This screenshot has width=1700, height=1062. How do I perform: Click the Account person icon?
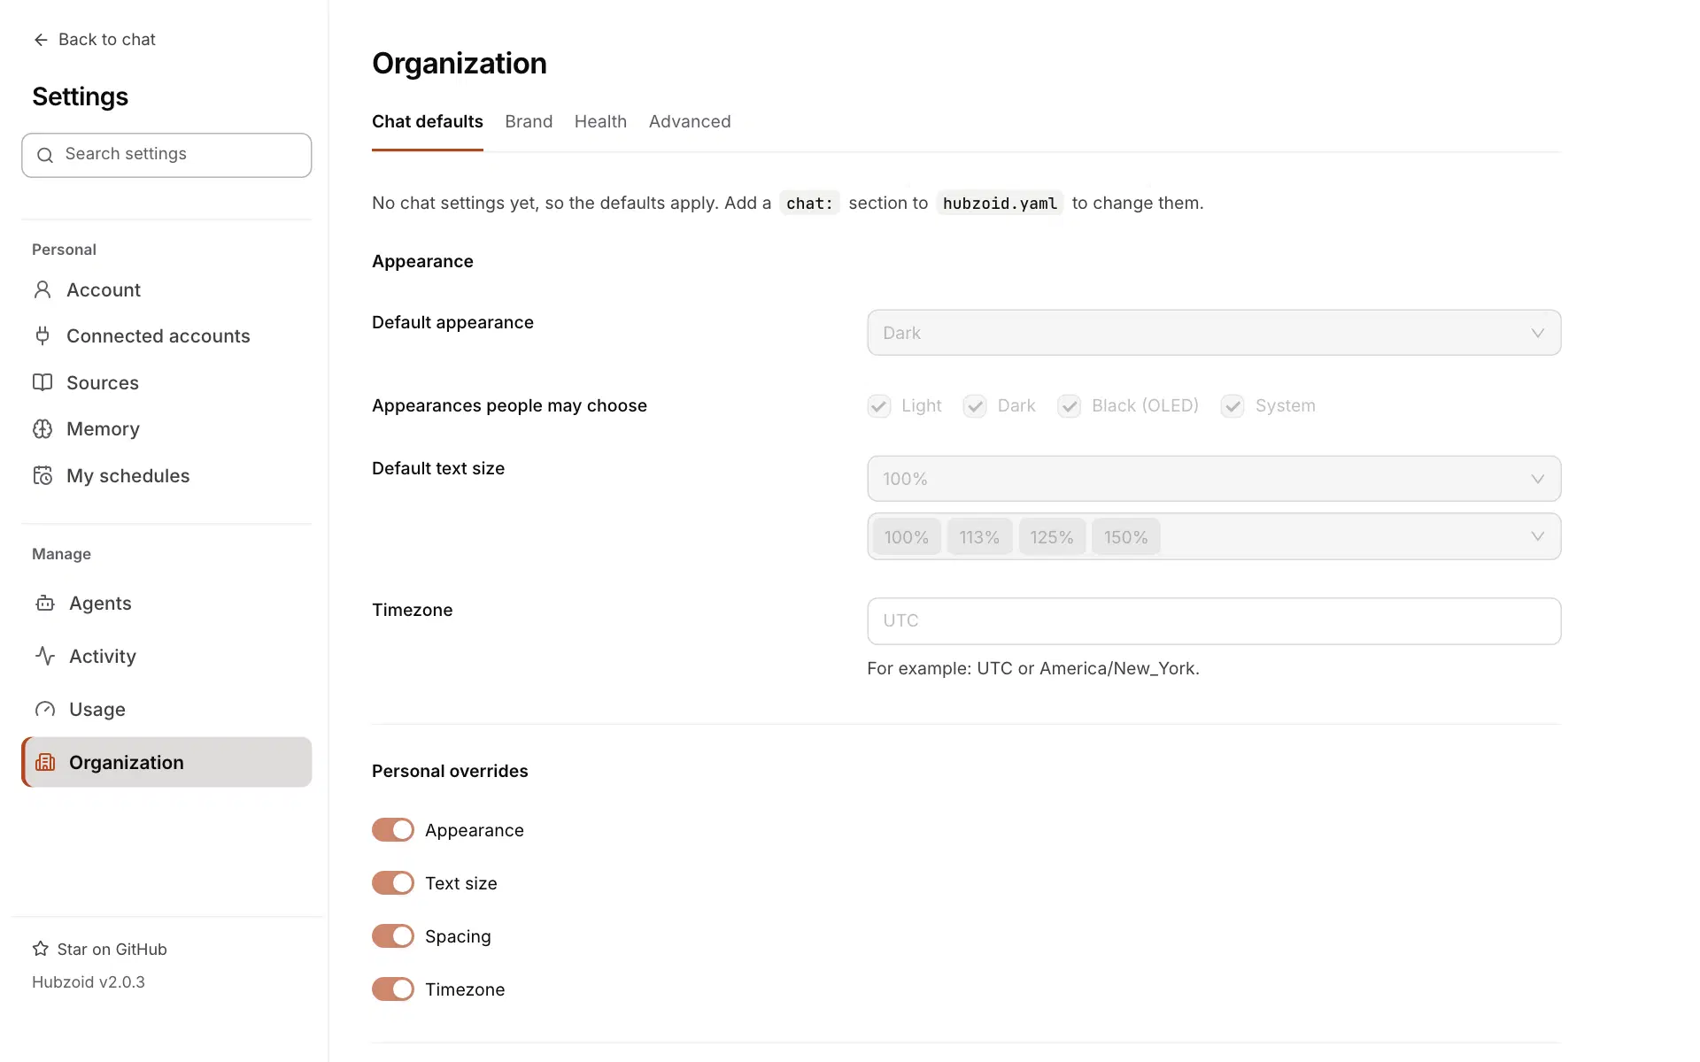(x=42, y=289)
